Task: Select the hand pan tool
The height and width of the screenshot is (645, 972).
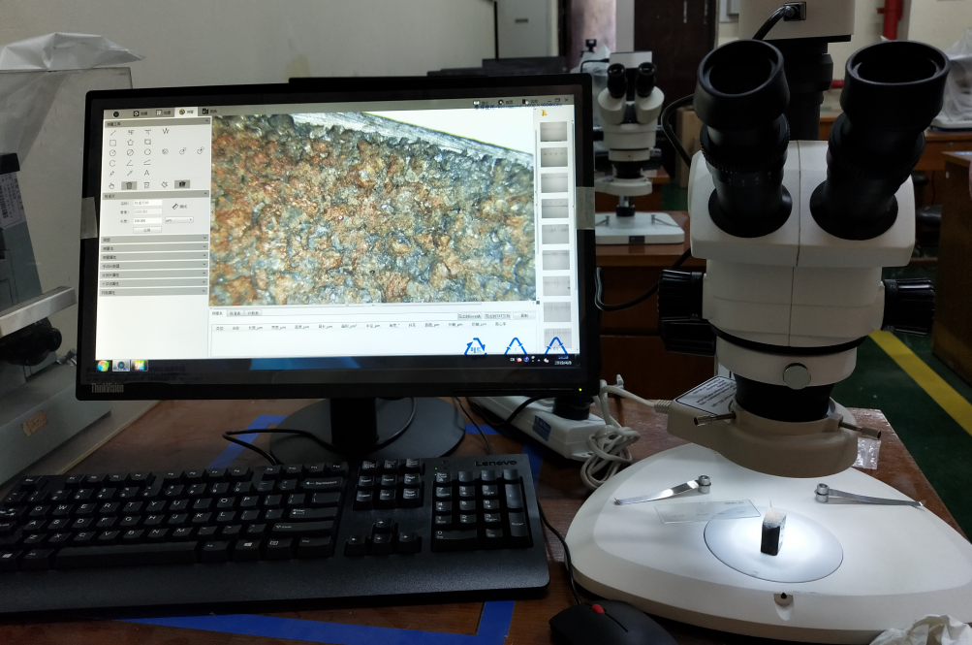Action: (x=111, y=185)
